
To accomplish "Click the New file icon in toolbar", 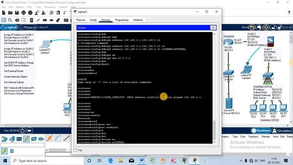I will coord(4,13).
